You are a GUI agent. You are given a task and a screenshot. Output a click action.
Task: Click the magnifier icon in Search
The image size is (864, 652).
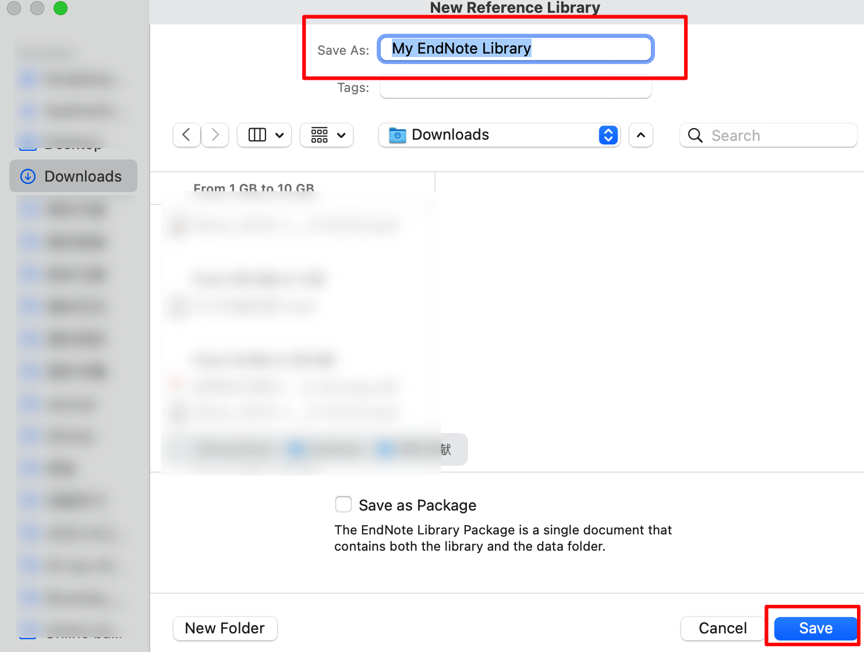coord(695,136)
